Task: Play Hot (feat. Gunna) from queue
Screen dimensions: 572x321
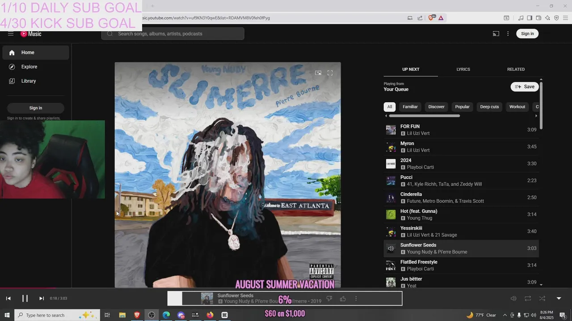Action: point(461,214)
